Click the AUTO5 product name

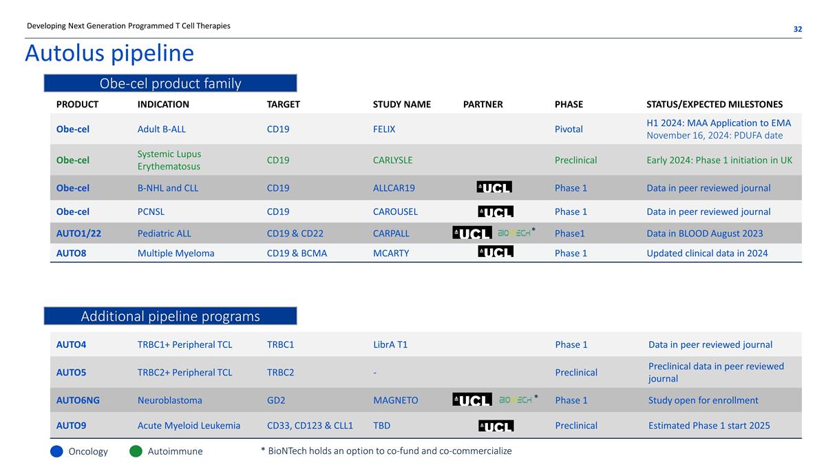click(71, 372)
